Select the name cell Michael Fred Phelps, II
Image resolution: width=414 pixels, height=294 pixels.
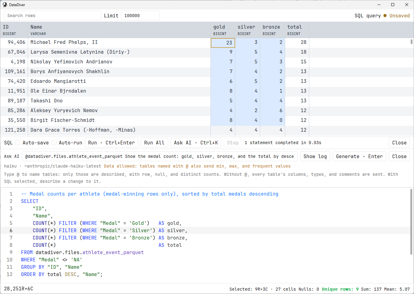(119, 42)
